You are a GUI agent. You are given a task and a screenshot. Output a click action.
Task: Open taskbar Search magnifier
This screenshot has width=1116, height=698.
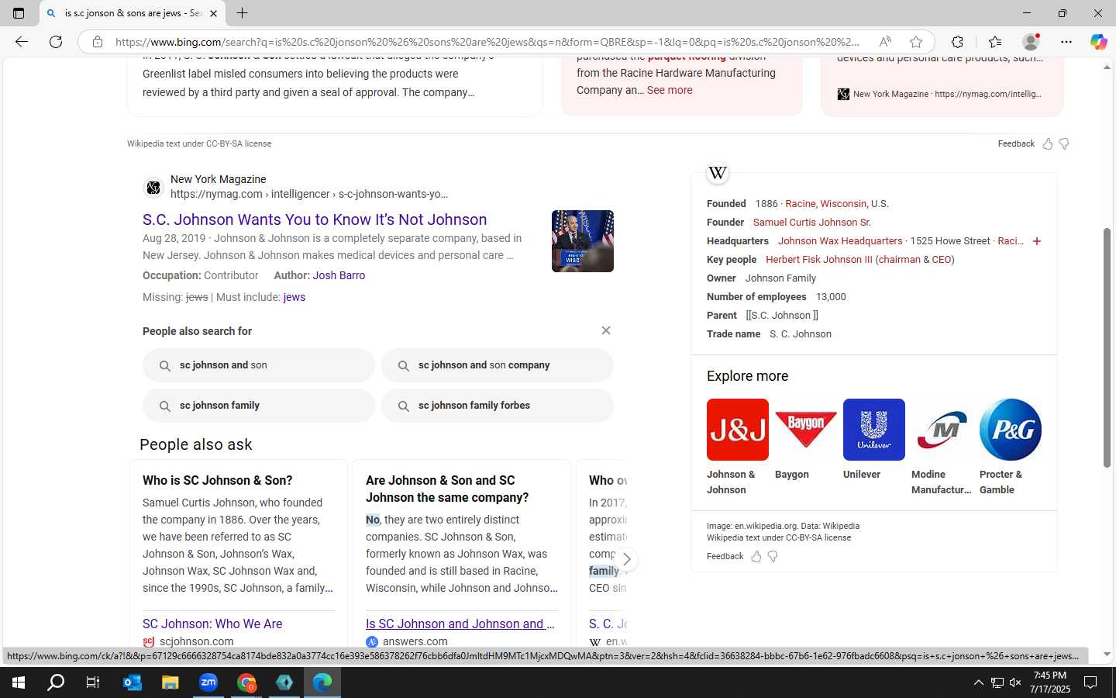pos(56,682)
